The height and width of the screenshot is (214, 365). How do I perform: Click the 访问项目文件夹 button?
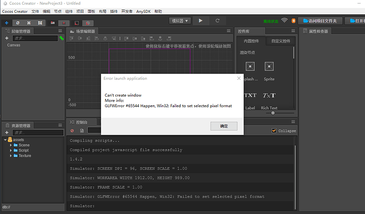tap(320, 21)
